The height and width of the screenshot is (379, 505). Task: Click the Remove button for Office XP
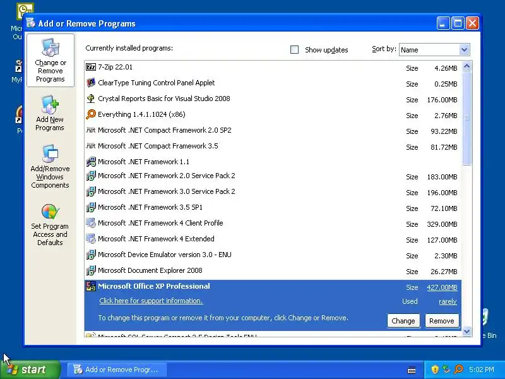point(441,321)
